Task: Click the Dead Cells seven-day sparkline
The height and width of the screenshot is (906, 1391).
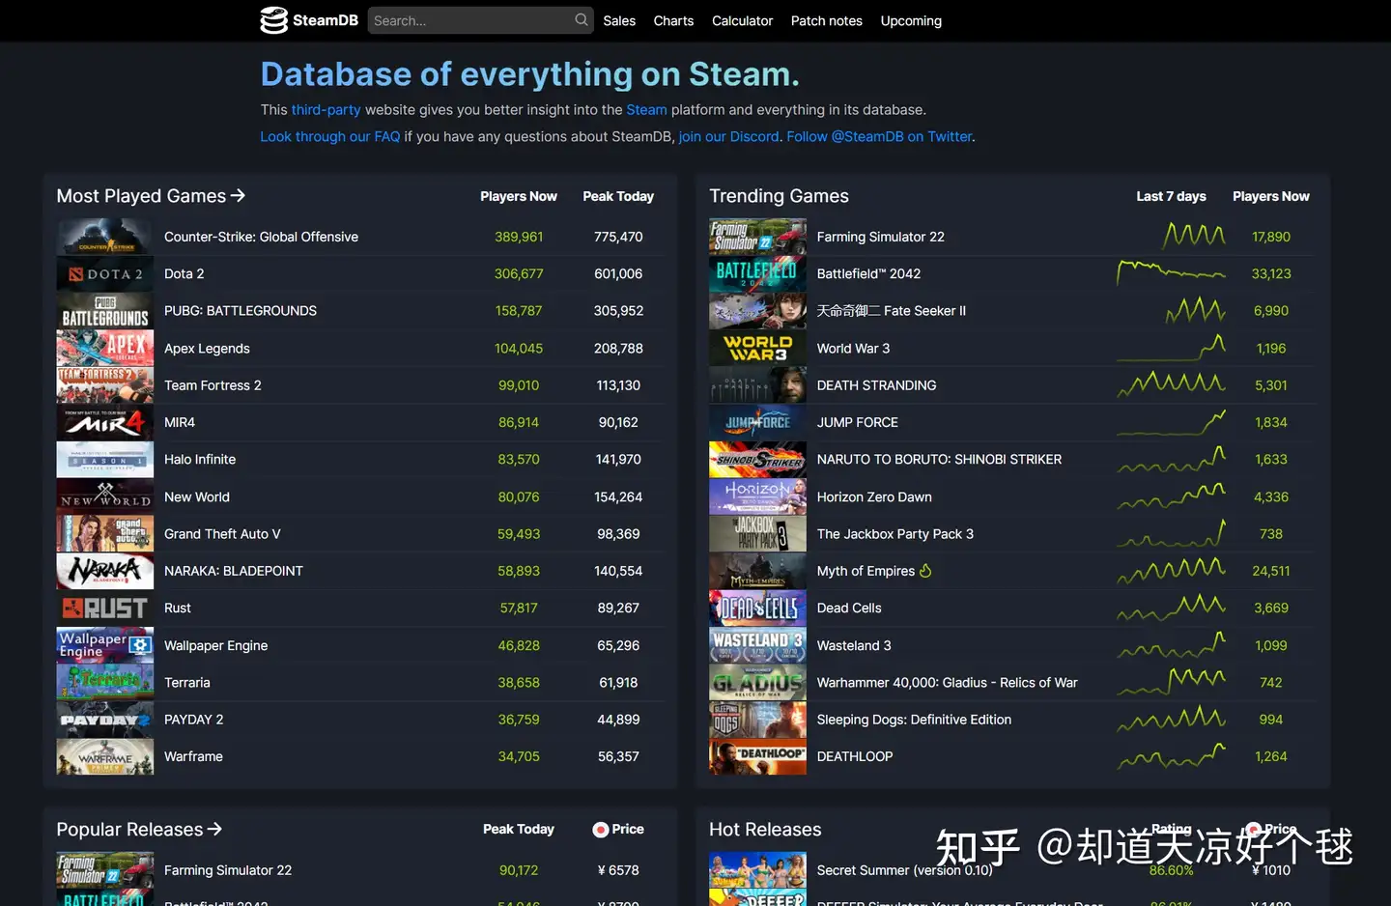Action: click(x=1171, y=608)
